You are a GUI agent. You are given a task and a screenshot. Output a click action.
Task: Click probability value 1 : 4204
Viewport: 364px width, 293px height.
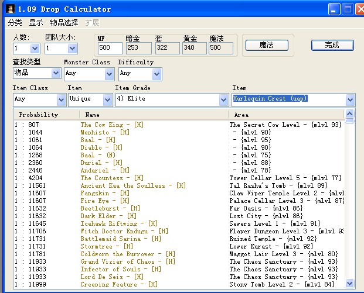(x=29, y=178)
